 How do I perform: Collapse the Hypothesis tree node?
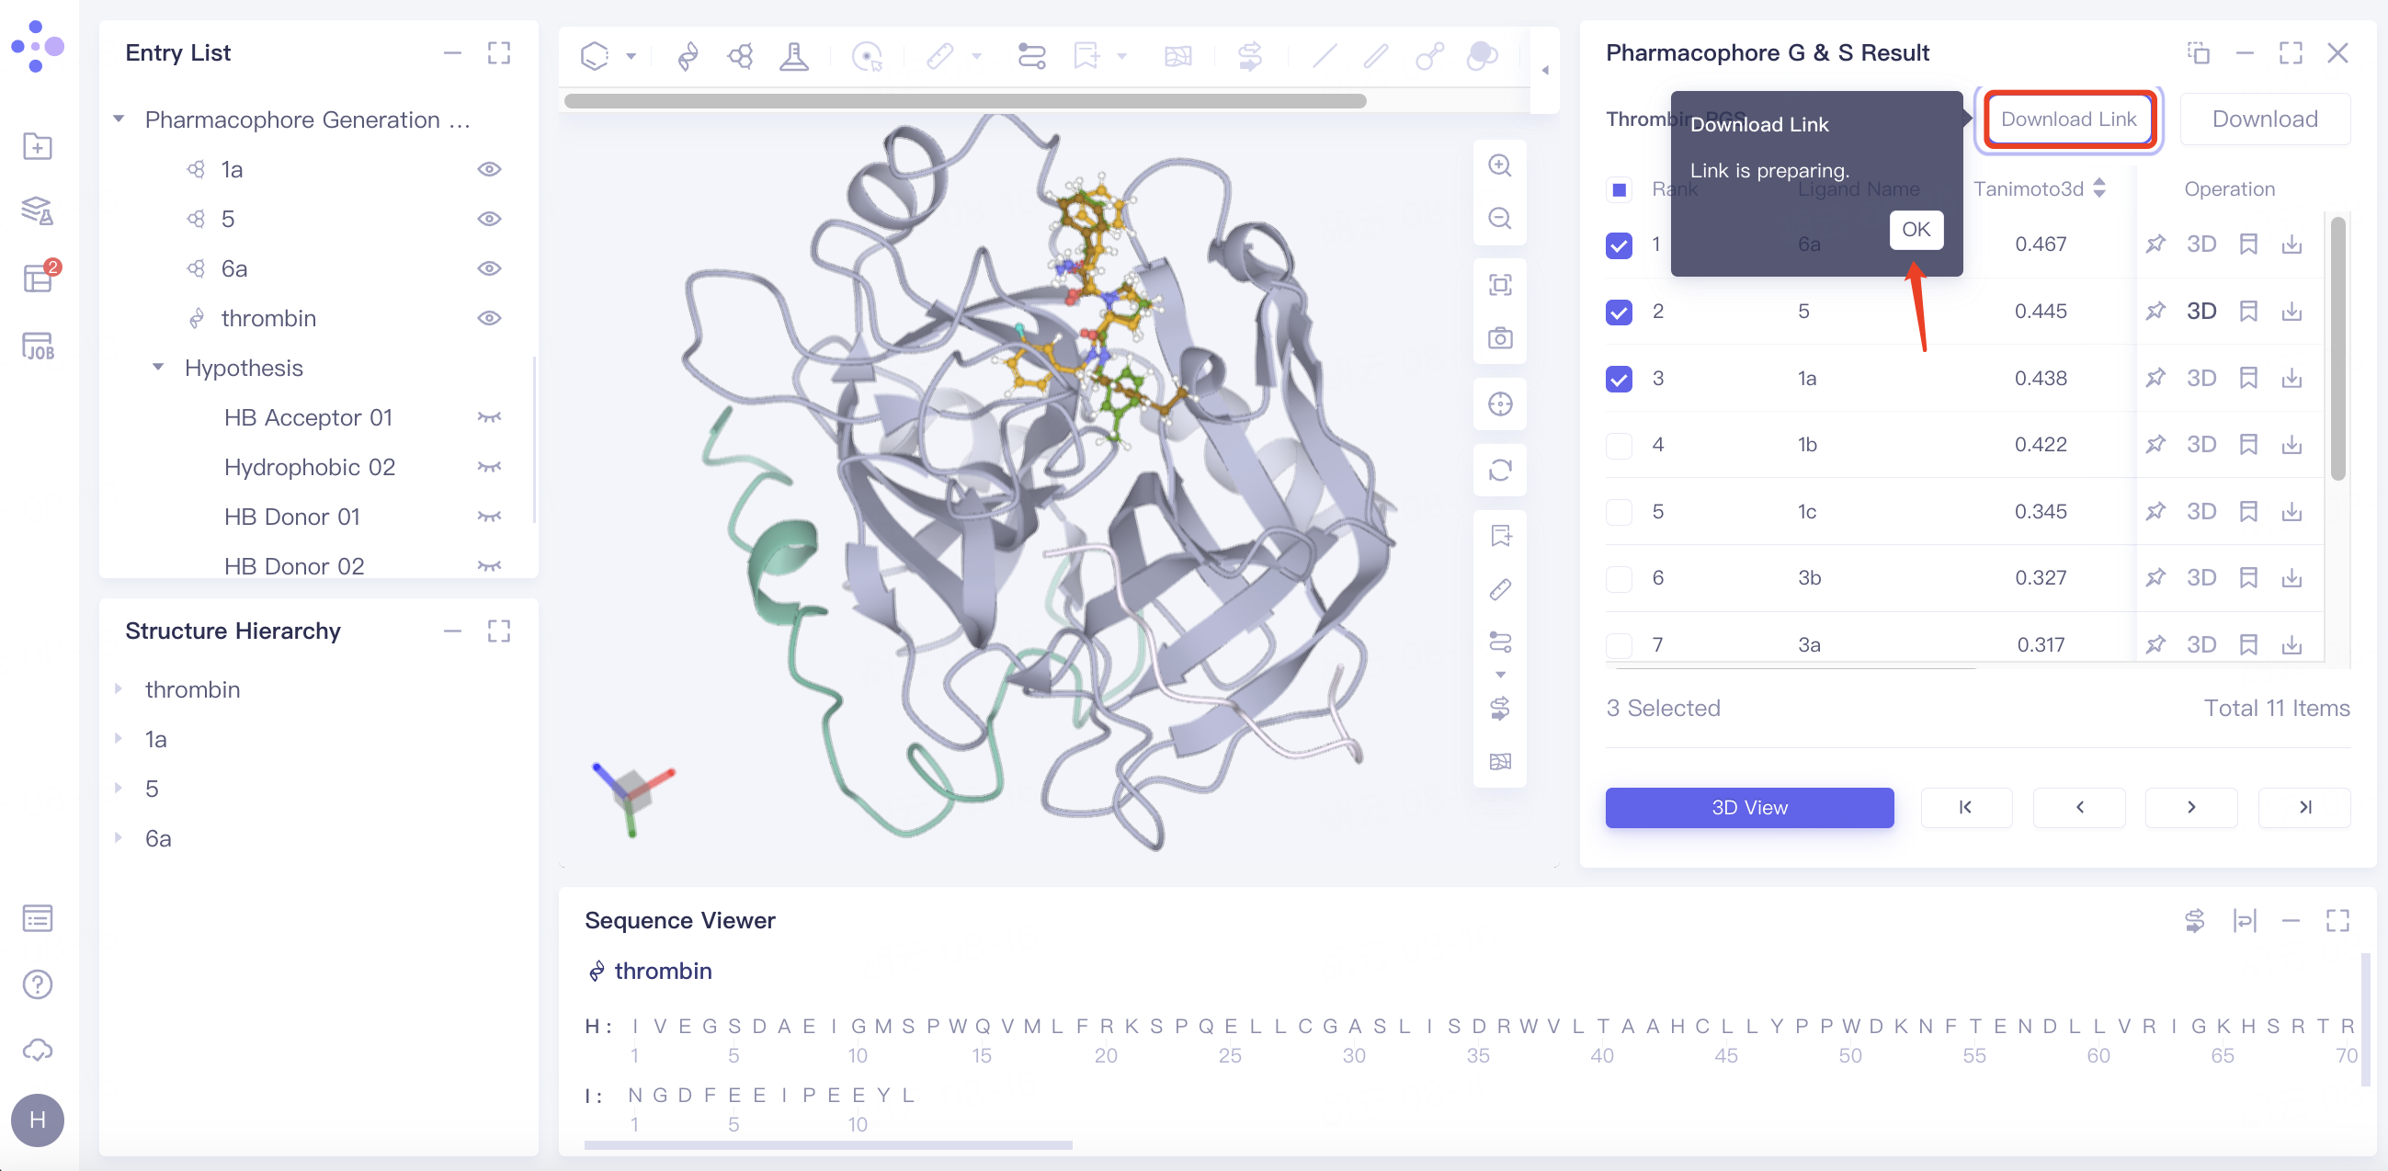click(x=158, y=367)
